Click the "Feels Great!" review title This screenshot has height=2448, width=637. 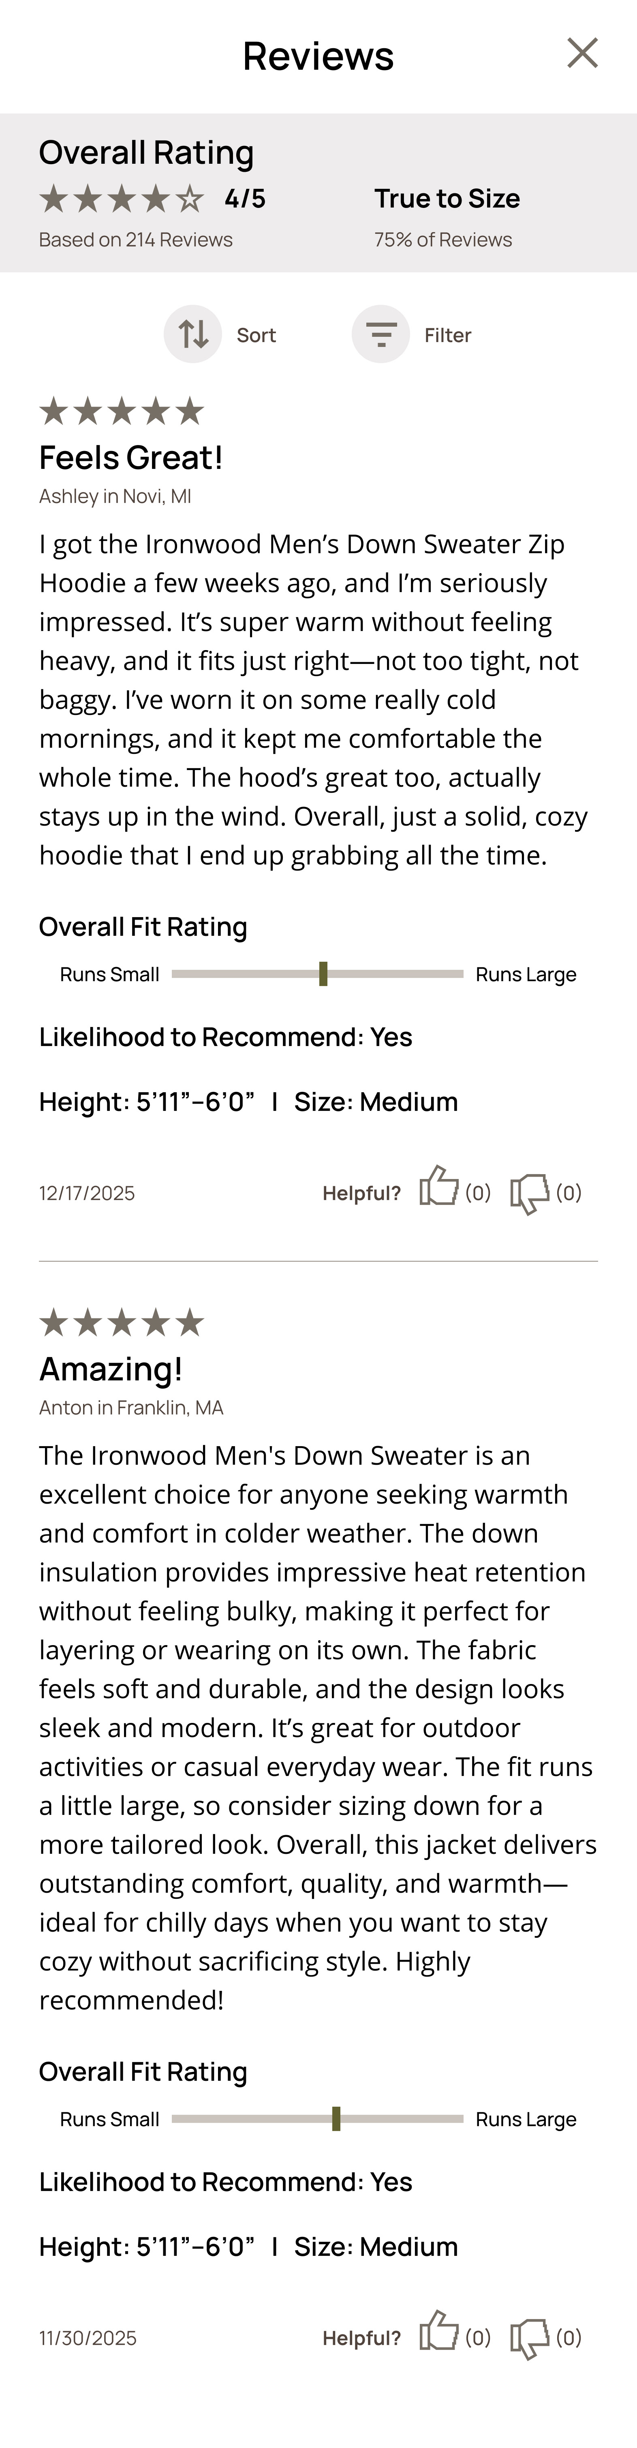tap(130, 458)
